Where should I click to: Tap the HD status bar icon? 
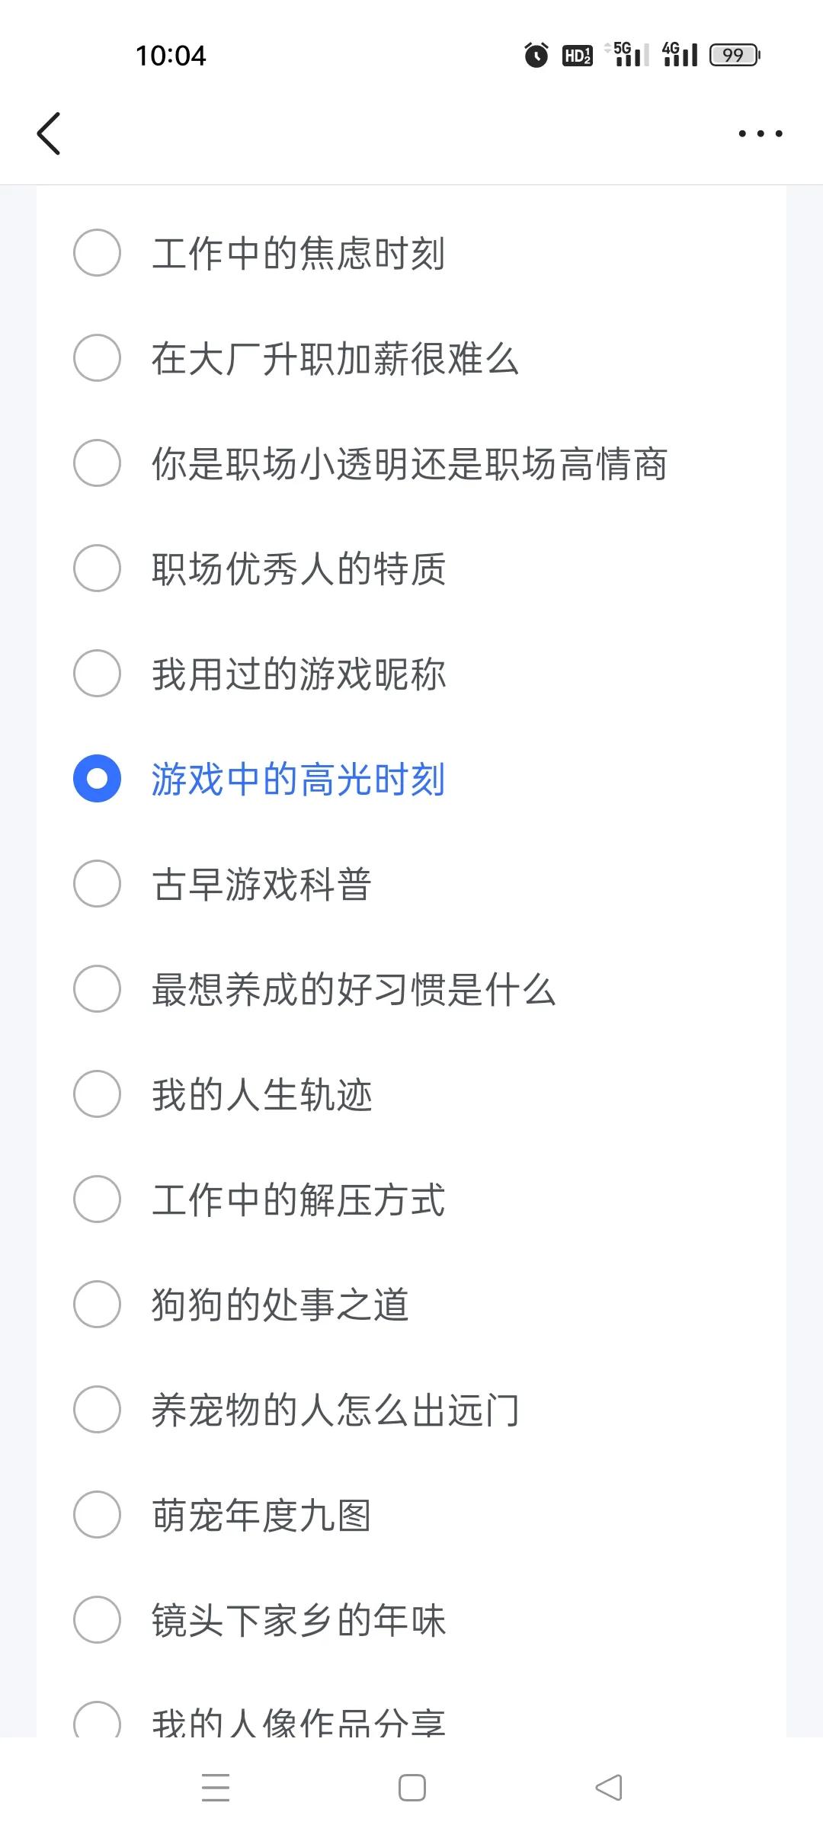[x=578, y=55]
